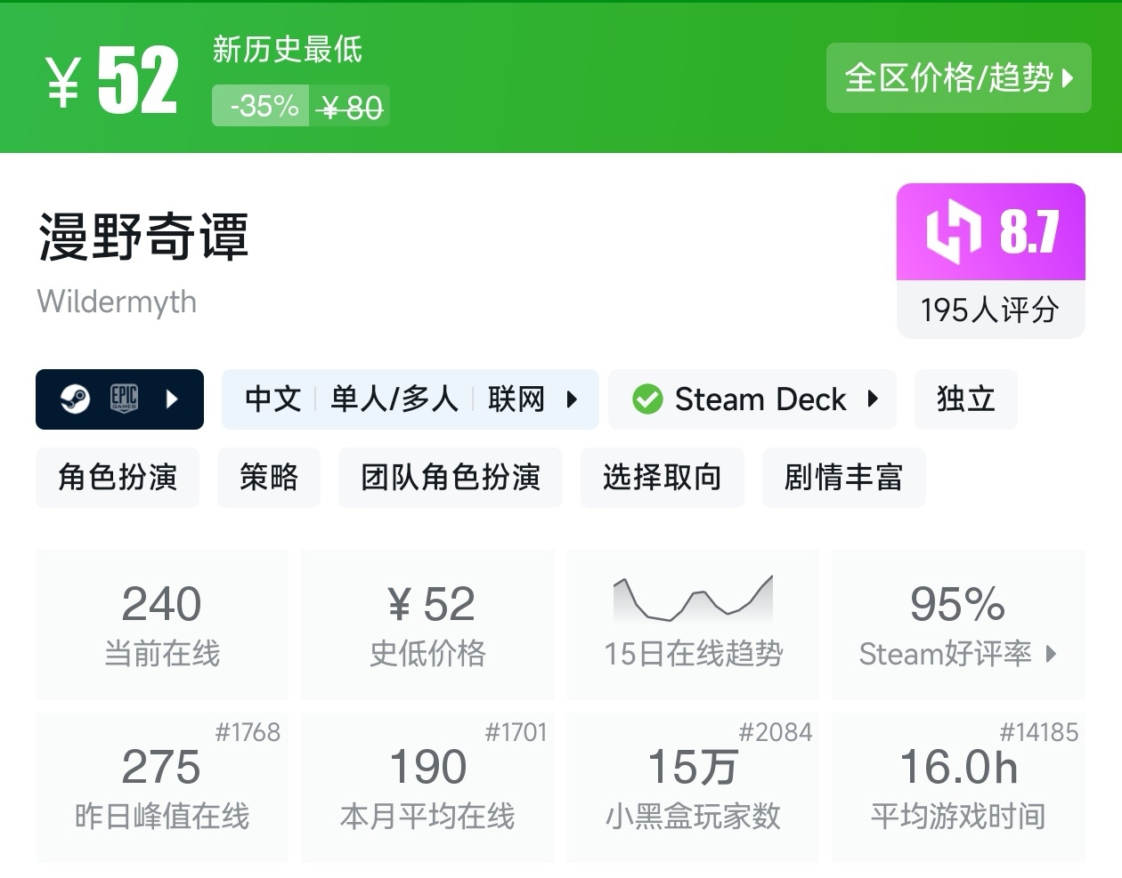Click the #1701 ranking label

click(x=516, y=732)
